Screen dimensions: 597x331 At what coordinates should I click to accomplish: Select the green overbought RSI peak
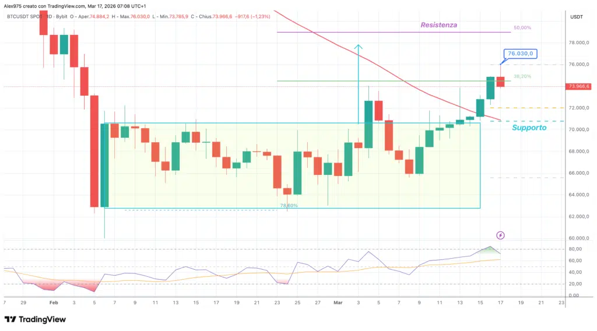(489, 250)
